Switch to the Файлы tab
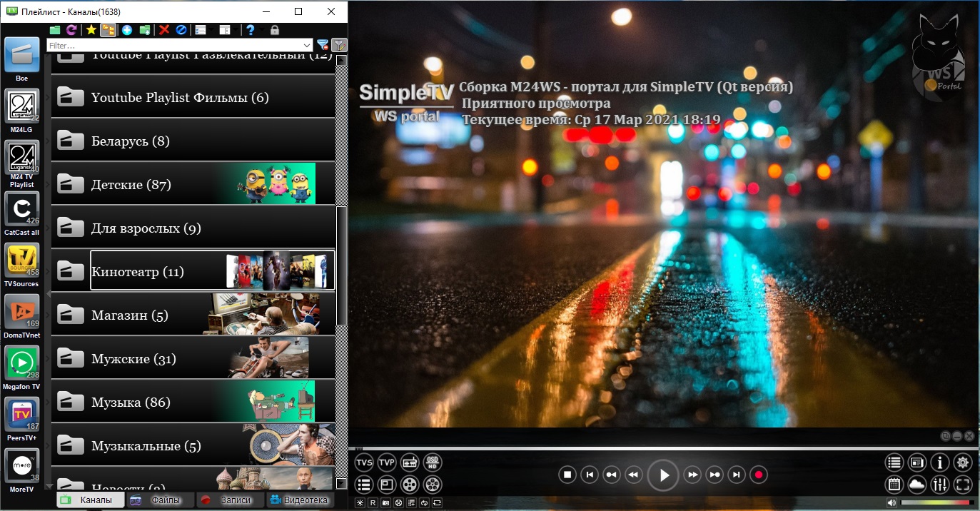Viewport: 980px width, 511px height. [161, 500]
